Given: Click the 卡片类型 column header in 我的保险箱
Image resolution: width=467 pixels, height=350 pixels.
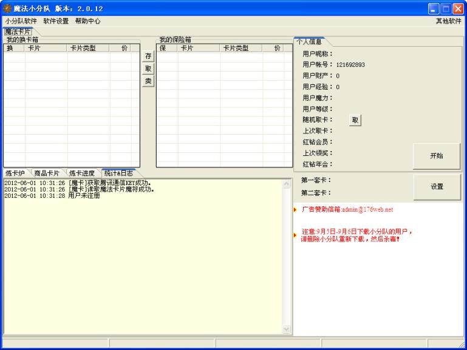Looking at the screenshot, I should 241,48.
